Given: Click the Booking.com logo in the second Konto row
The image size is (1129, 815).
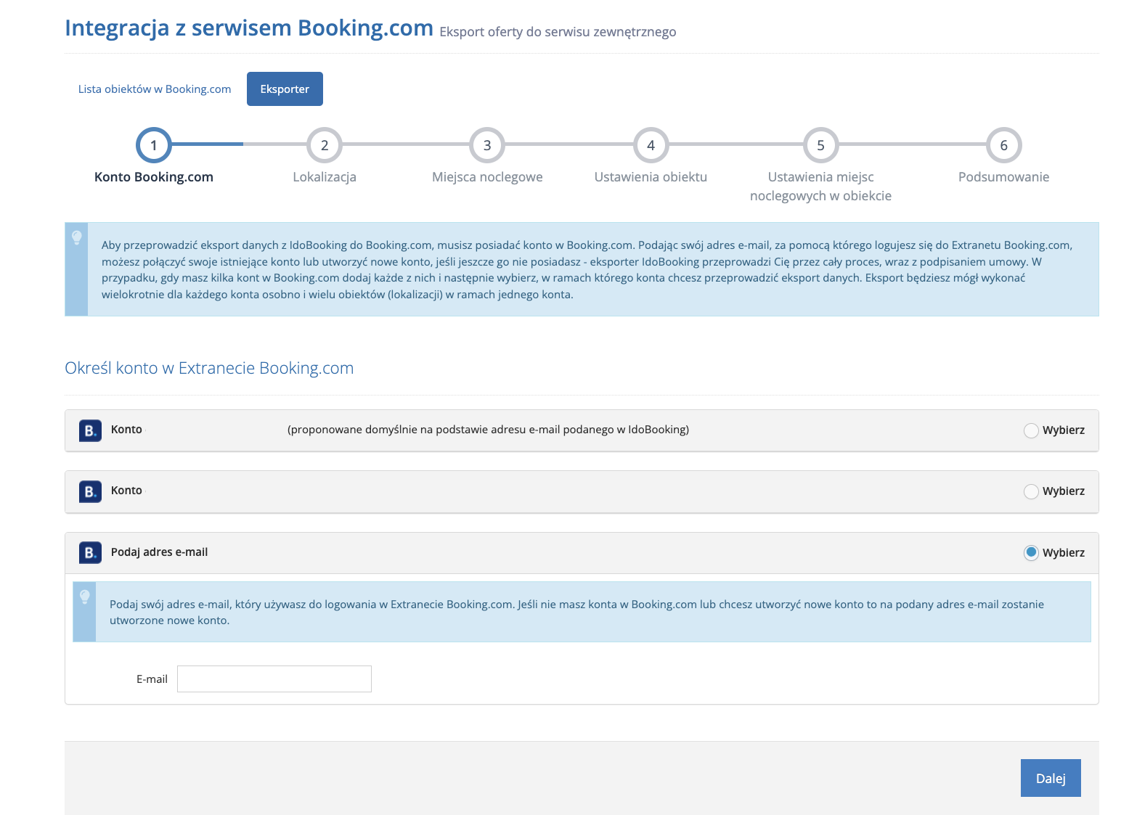Looking at the screenshot, I should point(90,491).
